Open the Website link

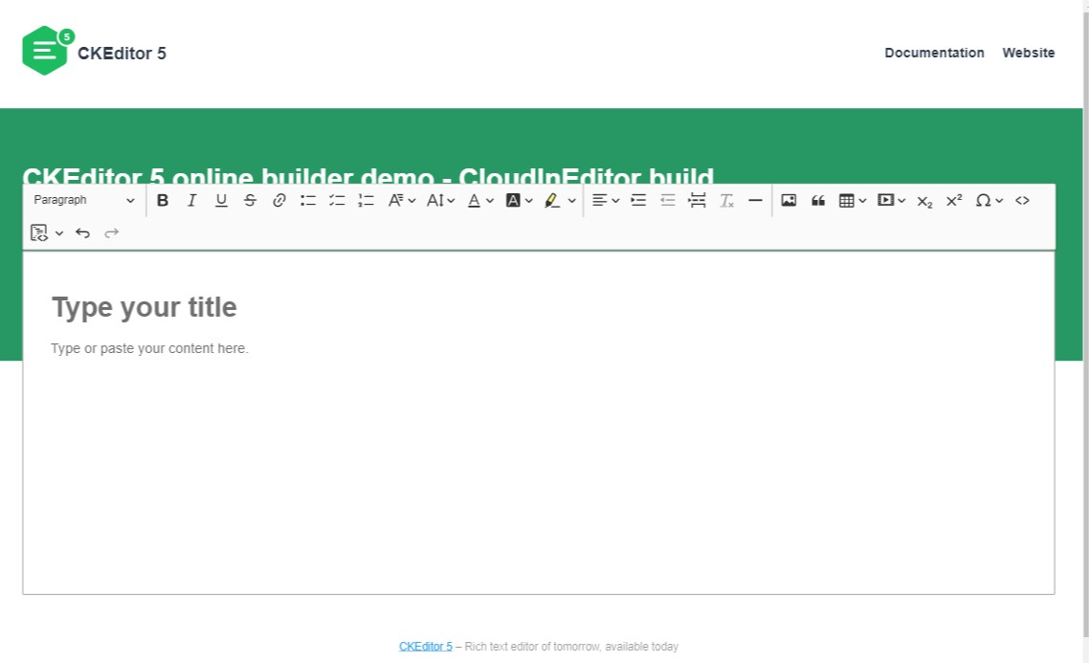tap(1029, 53)
